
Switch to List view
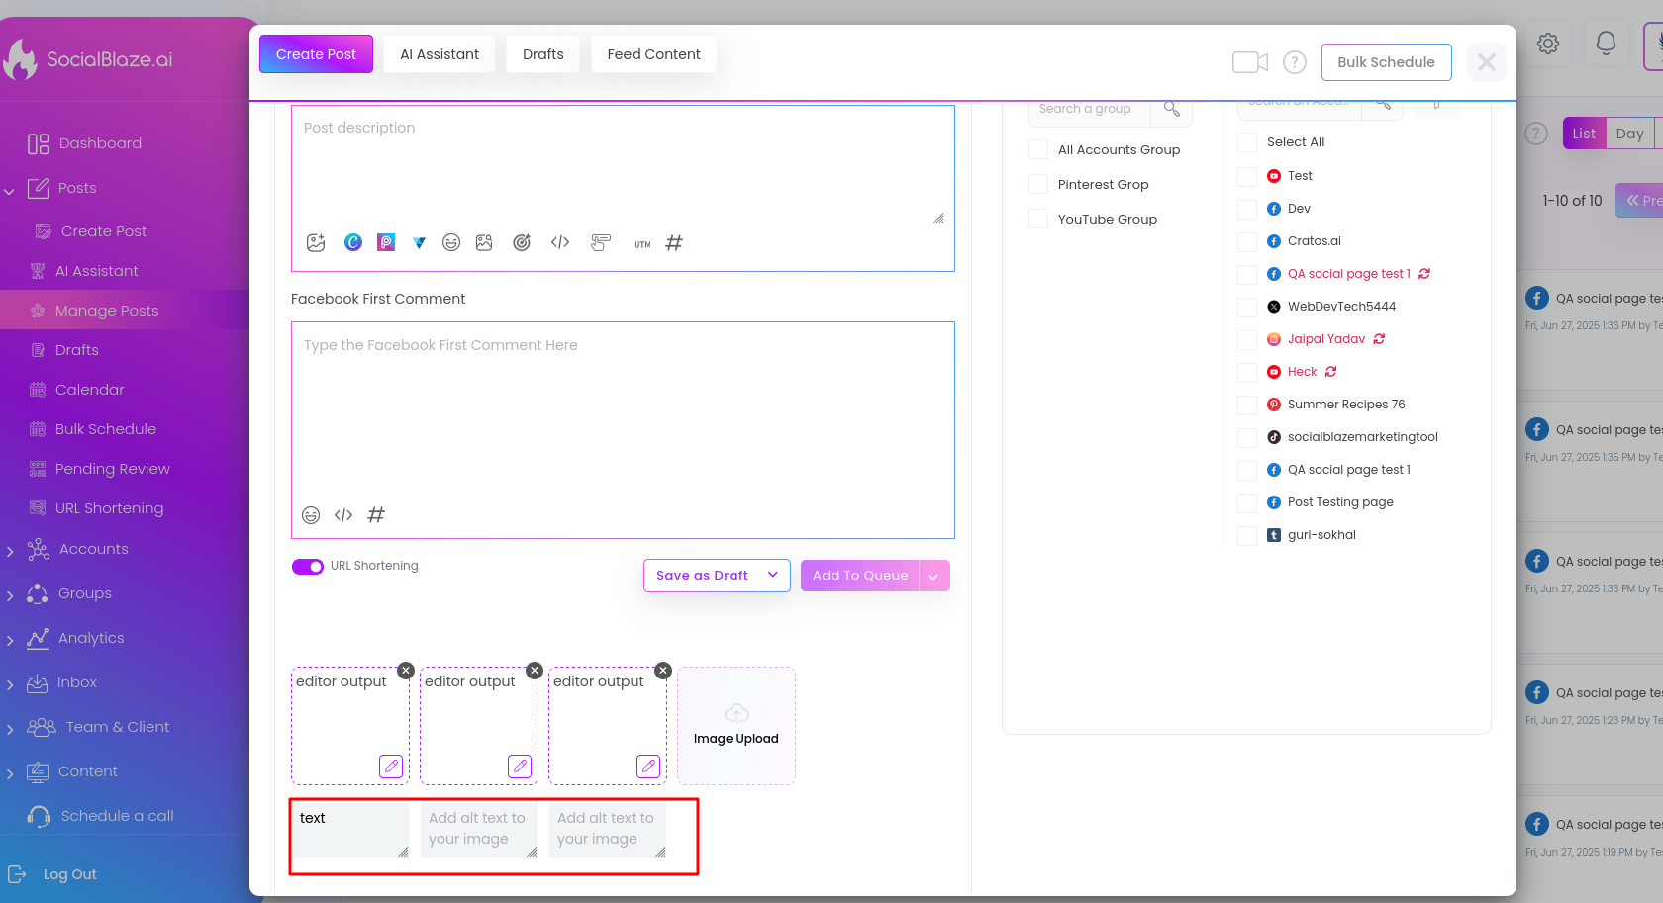point(1584,134)
